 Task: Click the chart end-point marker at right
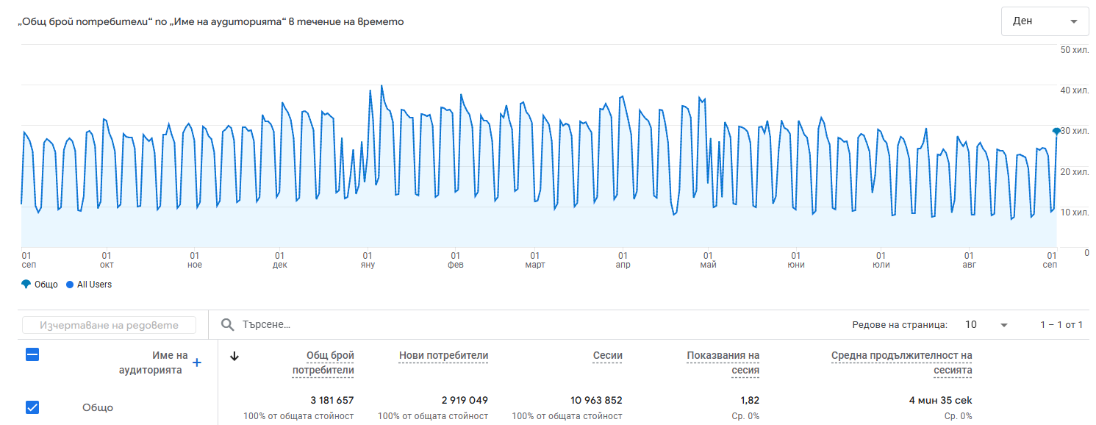tap(1056, 131)
